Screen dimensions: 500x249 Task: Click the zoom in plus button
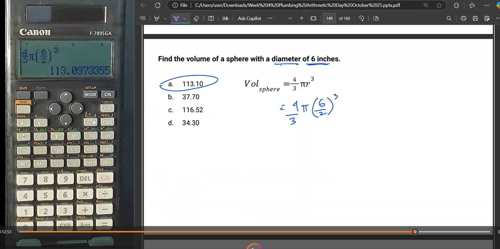(x=301, y=18)
